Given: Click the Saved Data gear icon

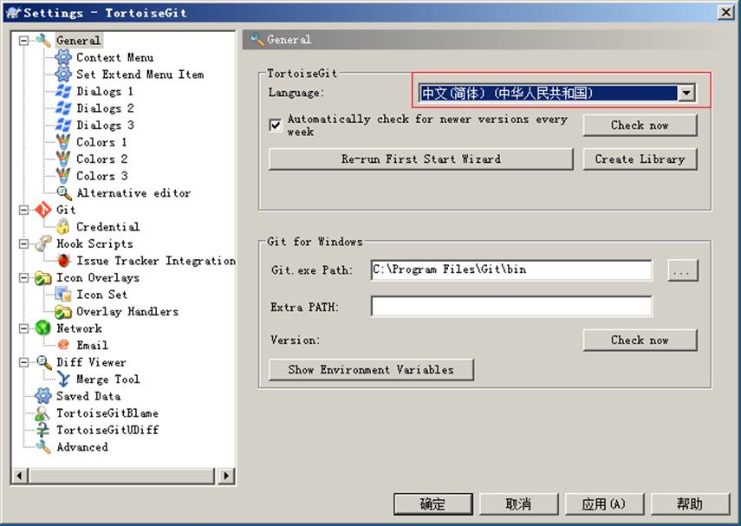Looking at the screenshot, I should point(43,396).
